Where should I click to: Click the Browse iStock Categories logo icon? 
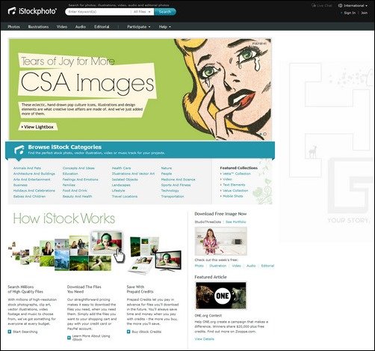click(x=19, y=150)
